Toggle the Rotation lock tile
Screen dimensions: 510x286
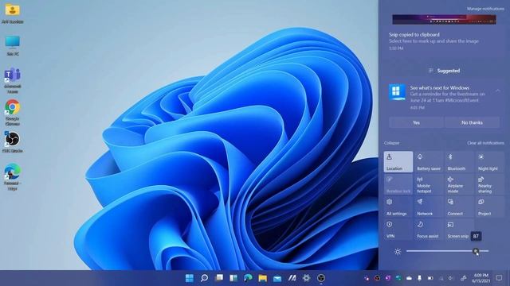tap(398, 184)
